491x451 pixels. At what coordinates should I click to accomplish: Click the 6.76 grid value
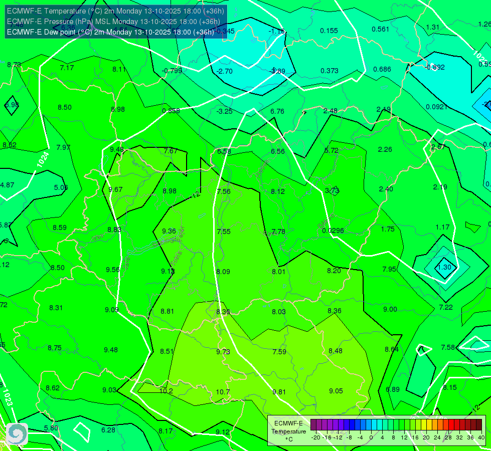click(x=277, y=111)
